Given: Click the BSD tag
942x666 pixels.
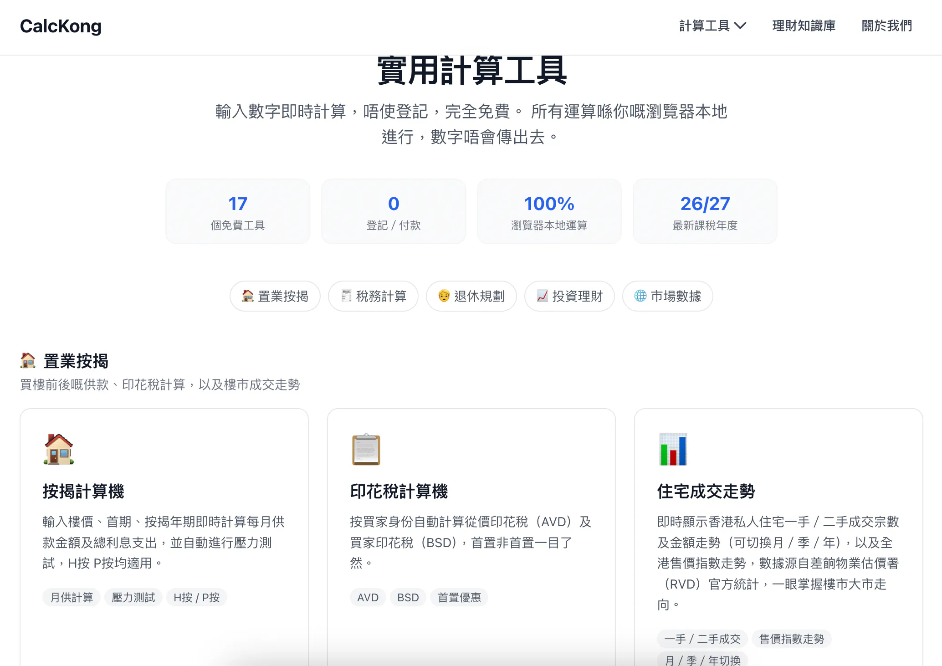Looking at the screenshot, I should tap(408, 597).
